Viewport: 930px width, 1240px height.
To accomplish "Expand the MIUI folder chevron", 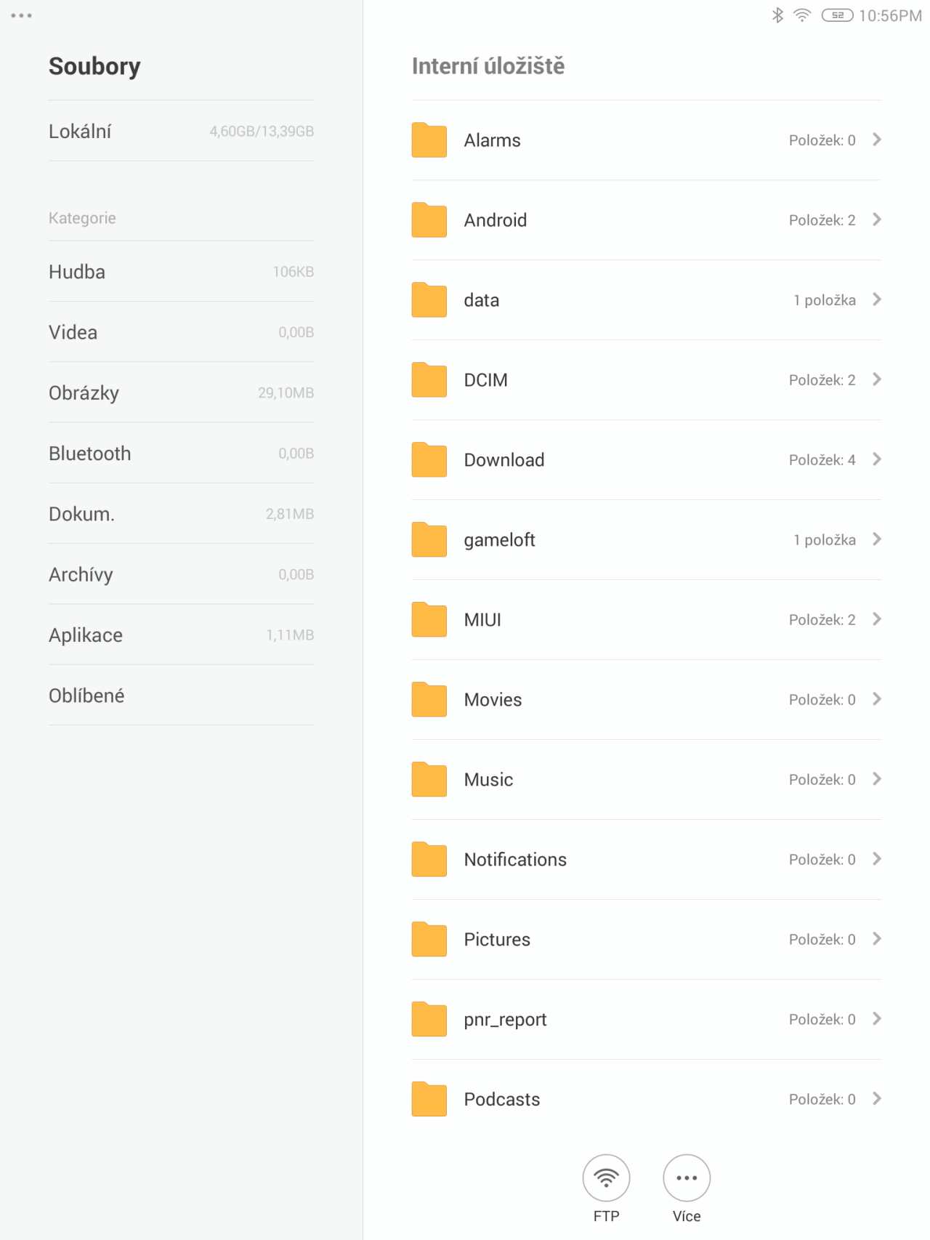I will point(877,619).
